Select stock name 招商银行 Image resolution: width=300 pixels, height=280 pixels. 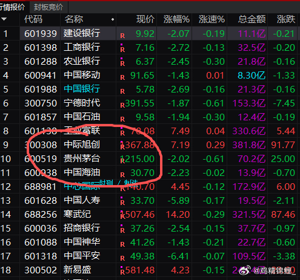(x=82, y=228)
